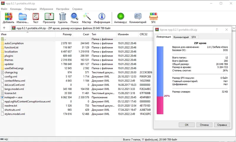Expand the address bar dropdown arrow
Viewport: 236px width, 142px height.
click(x=234, y=28)
